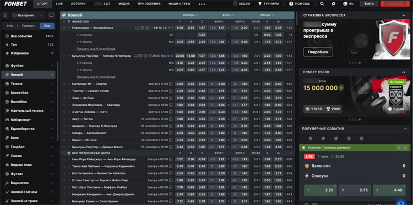Open the chat support bubble icon

[401, 203]
